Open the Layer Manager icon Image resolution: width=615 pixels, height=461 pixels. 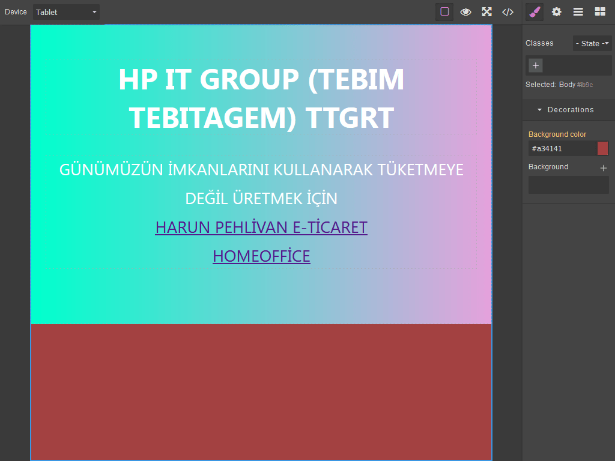[578, 12]
